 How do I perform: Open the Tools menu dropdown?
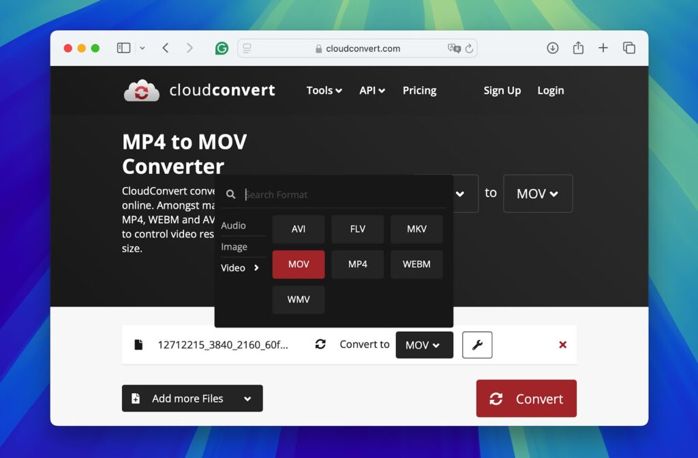pyautogui.click(x=324, y=91)
